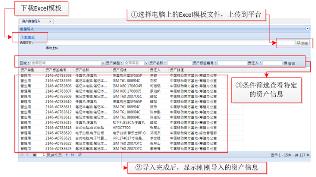
Task: Click the 浏览 browse button
Action: click(x=302, y=43)
